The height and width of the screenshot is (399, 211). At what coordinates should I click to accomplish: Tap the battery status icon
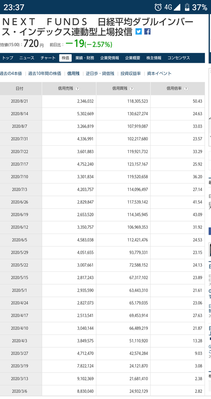[187, 7]
